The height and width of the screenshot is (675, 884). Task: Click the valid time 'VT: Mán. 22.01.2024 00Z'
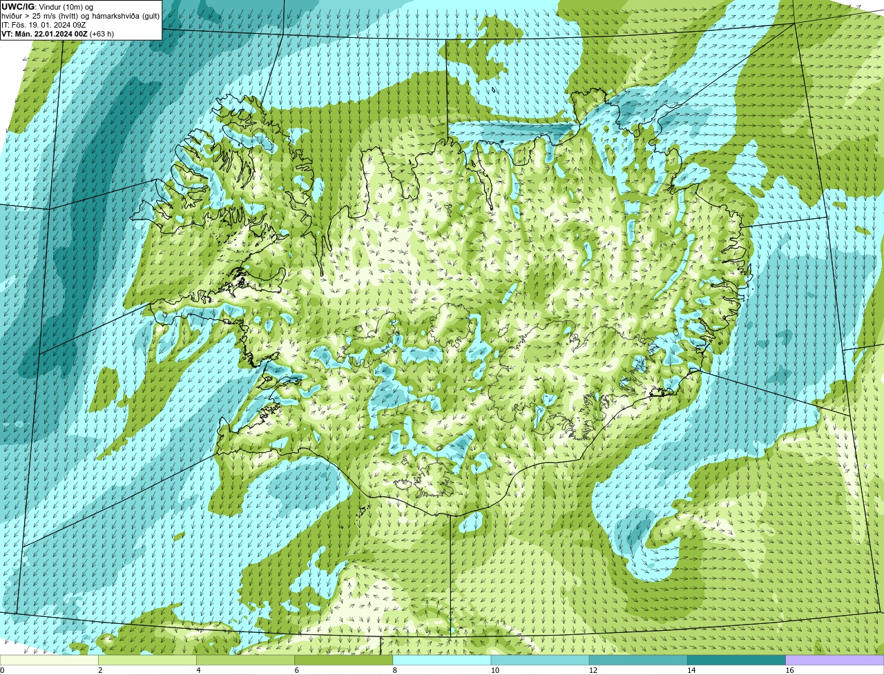[44, 33]
